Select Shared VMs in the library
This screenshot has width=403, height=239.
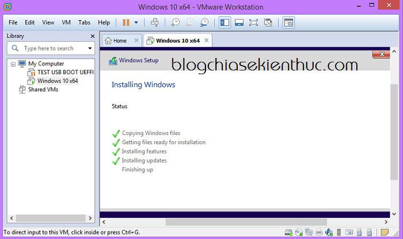[43, 90]
